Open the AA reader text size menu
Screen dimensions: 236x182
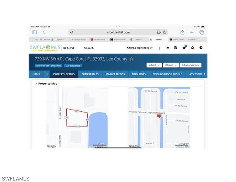tap(72, 32)
